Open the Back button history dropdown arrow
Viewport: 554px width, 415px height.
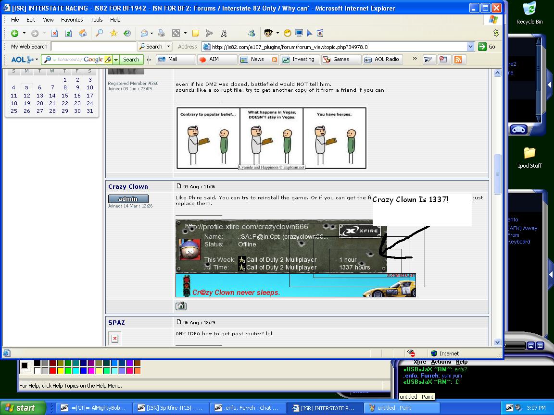click(x=24, y=33)
